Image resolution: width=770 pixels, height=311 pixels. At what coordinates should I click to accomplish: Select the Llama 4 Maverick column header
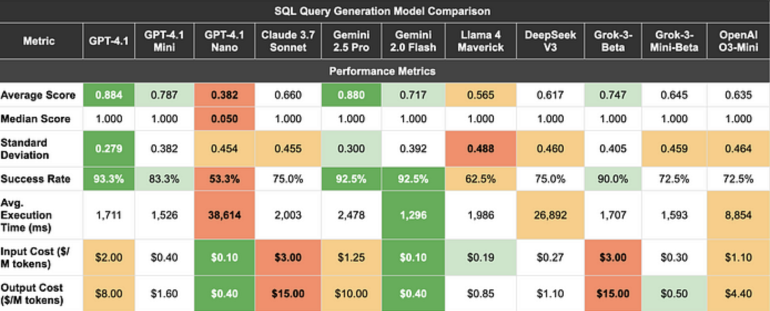[x=480, y=41]
